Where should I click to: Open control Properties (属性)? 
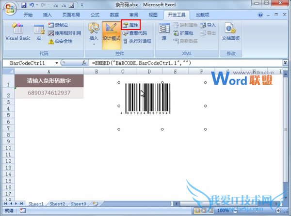coord(130,25)
